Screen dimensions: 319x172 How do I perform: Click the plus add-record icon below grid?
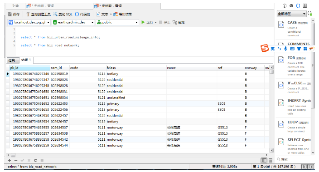[x=10, y=160]
